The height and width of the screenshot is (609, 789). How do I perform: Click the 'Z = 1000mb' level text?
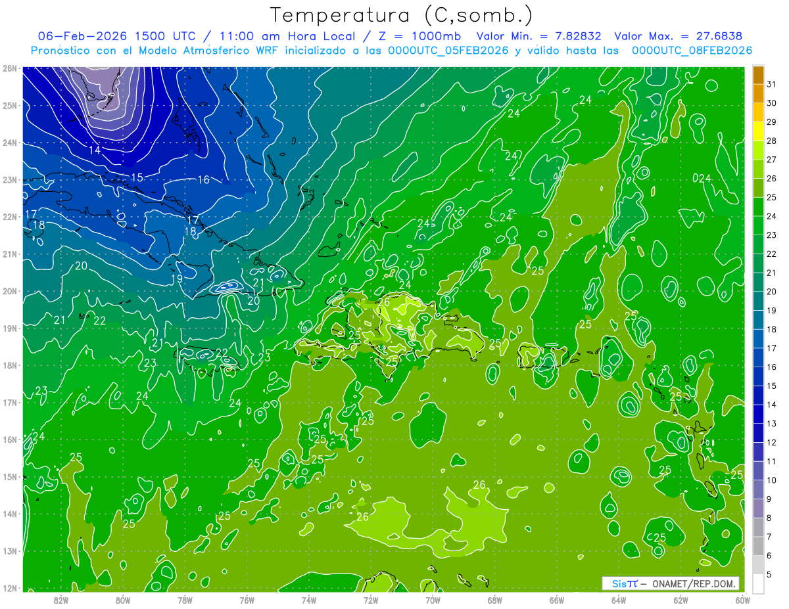point(420,36)
